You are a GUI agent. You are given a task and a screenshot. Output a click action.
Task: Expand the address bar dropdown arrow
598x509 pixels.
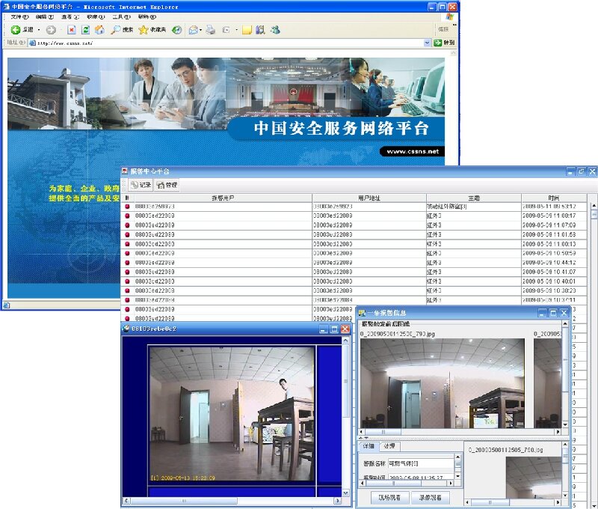coord(428,43)
